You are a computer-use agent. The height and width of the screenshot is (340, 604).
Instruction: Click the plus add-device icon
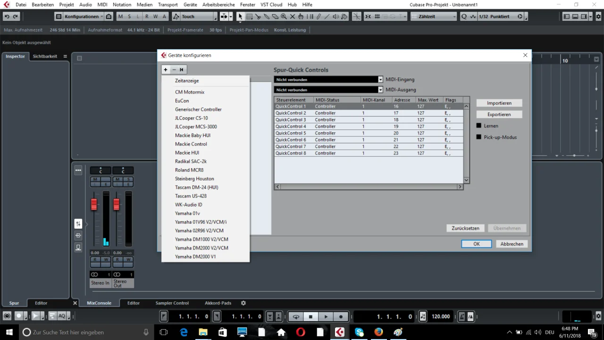pos(166,69)
